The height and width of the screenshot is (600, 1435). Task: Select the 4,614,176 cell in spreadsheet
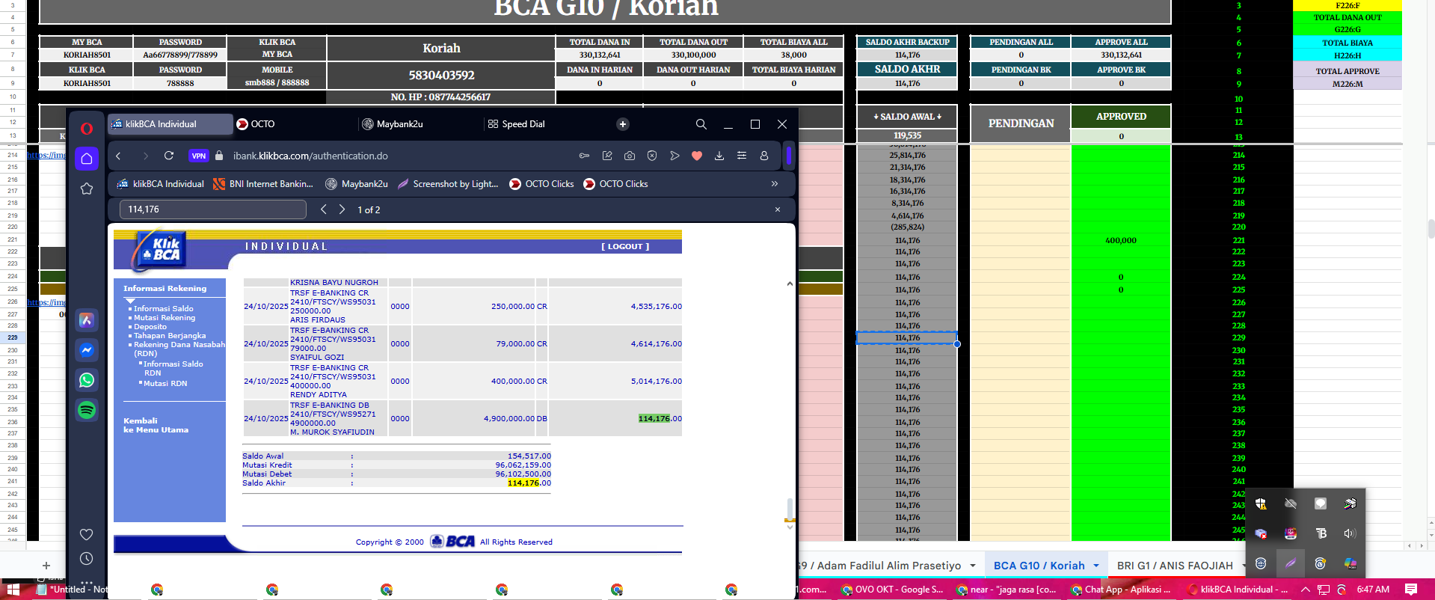coord(907,215)
